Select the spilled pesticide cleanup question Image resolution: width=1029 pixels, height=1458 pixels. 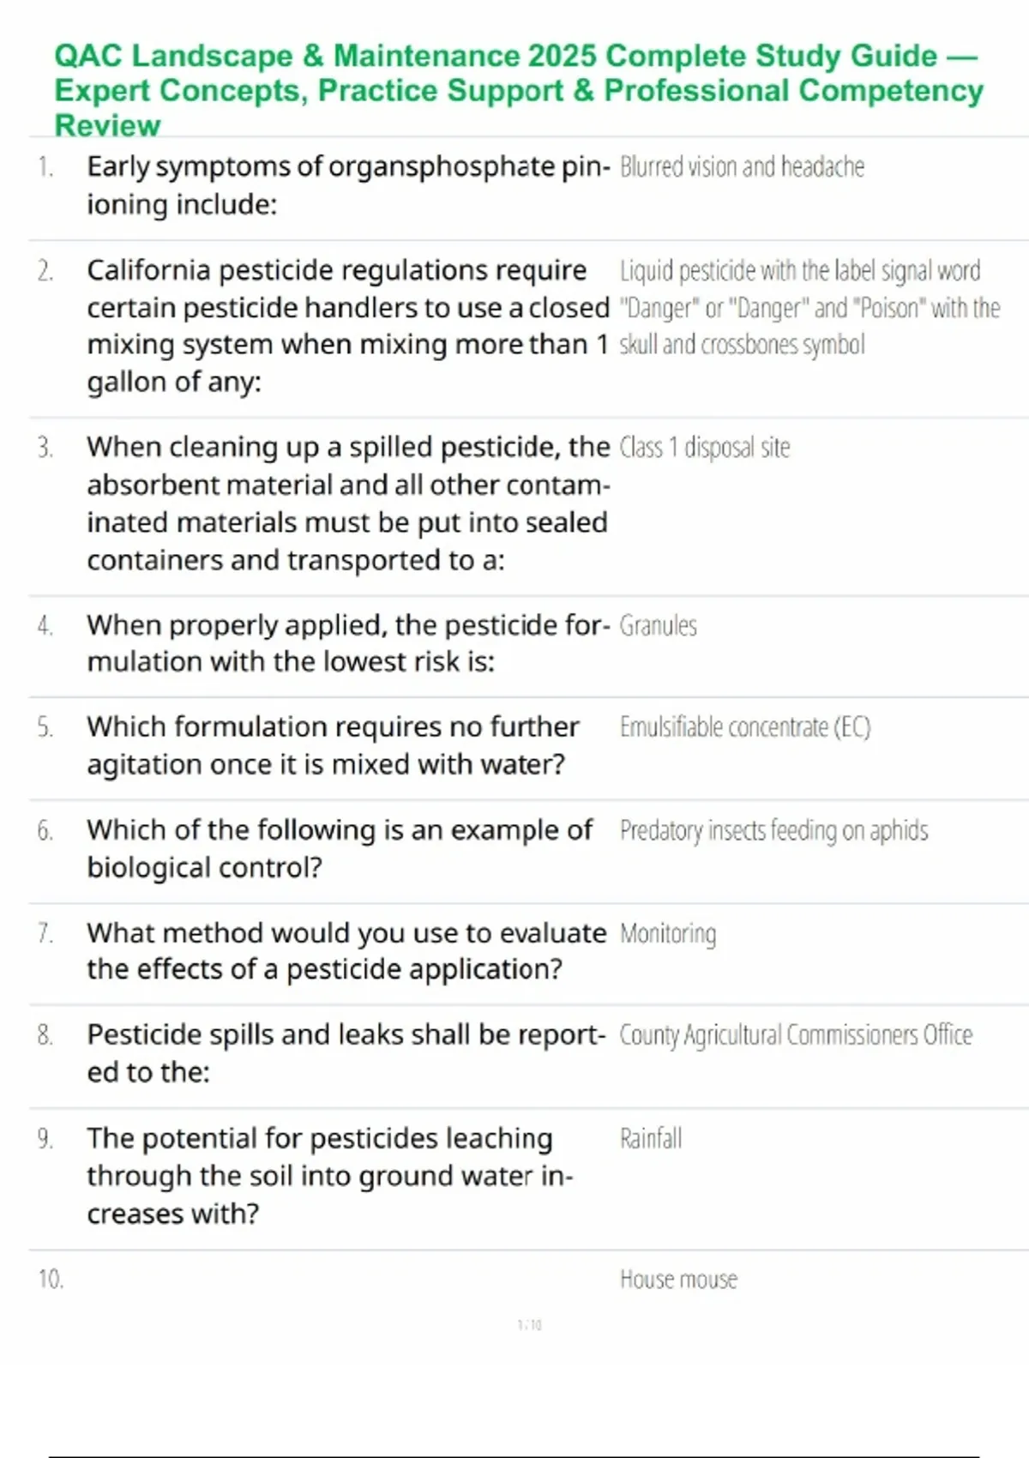[347, 503]
